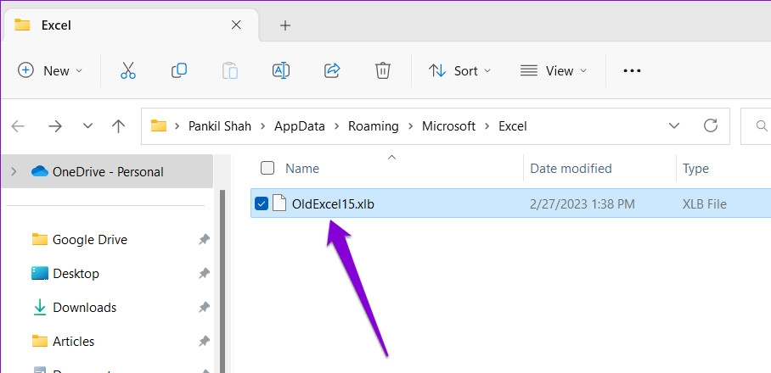The height and width of the screenshot is (373, 771).
Task: Click the Paste clipboard icon
Action: [x=229, y=70]
